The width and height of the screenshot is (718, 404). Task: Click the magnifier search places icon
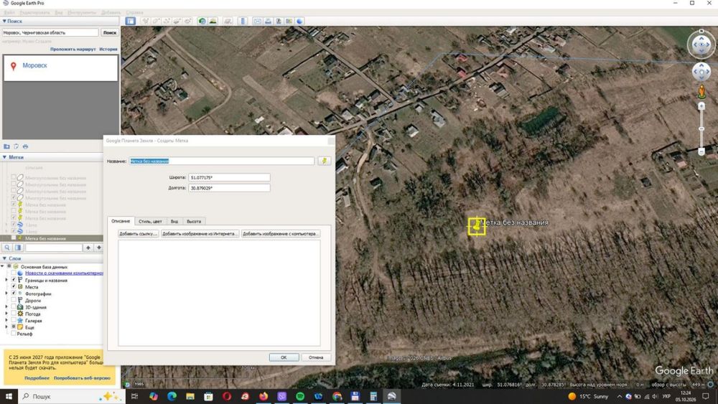7,248
